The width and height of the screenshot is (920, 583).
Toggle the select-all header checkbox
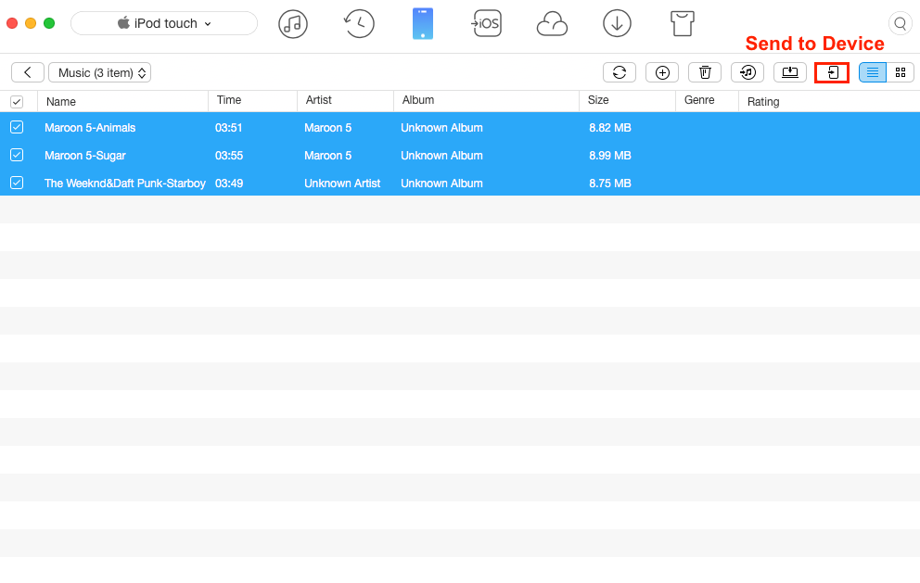(17, 102)
